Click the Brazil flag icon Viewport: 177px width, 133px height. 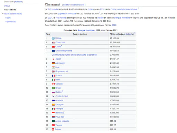(x=53, y=88)
